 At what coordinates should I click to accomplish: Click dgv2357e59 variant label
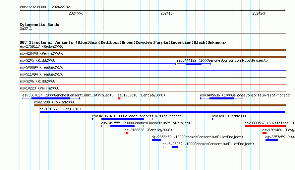[x=280, y=137]
